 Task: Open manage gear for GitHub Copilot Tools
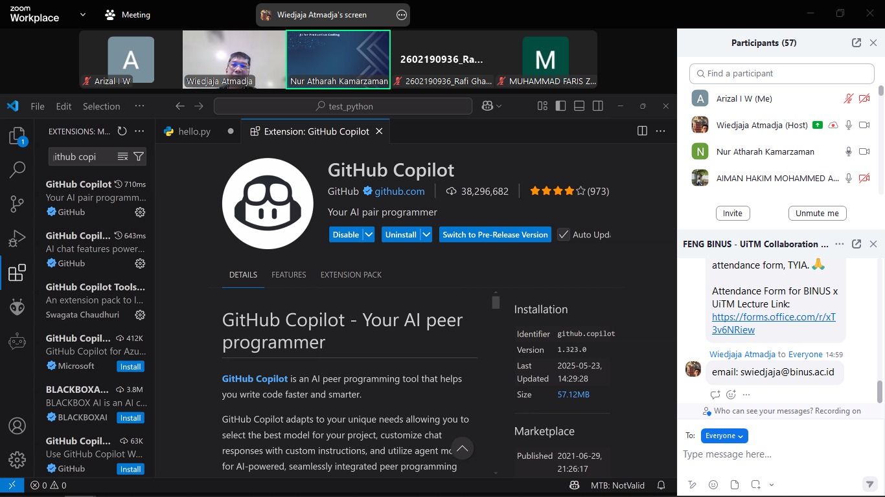140,315
